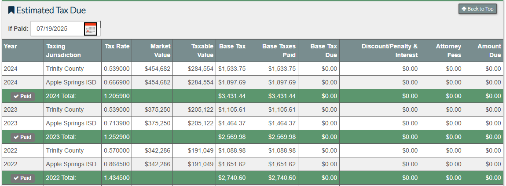506x186 pixels.
Task: Click the Taxing Jurisdiction column header
Action: tap(63, 51)
